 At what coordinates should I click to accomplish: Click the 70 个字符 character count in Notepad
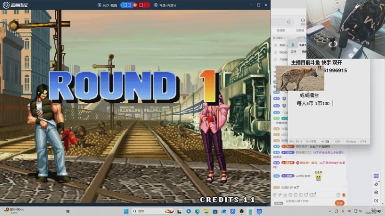311,142
